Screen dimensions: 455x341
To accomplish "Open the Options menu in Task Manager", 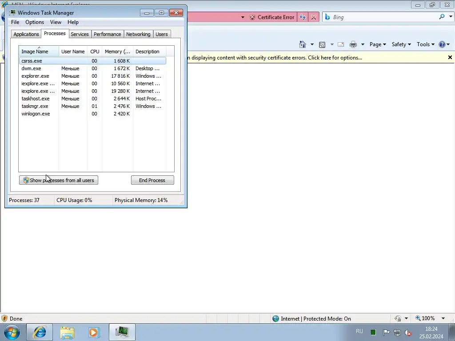I will 35,22.
